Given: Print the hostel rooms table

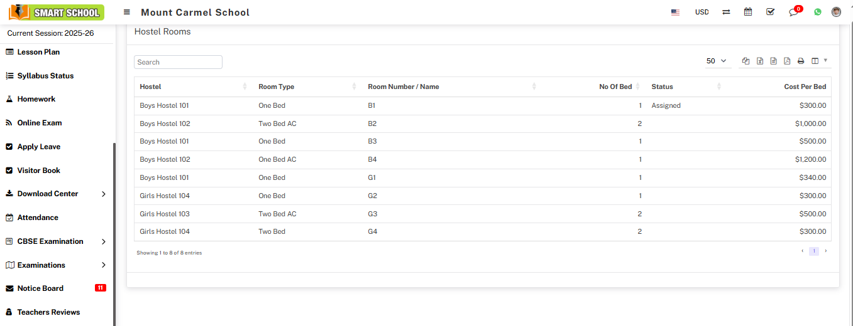Looking at the screenshot, I should pos(801,61).
